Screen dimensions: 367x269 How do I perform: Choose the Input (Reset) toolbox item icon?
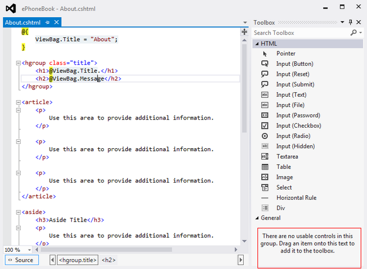coord(265,74)
